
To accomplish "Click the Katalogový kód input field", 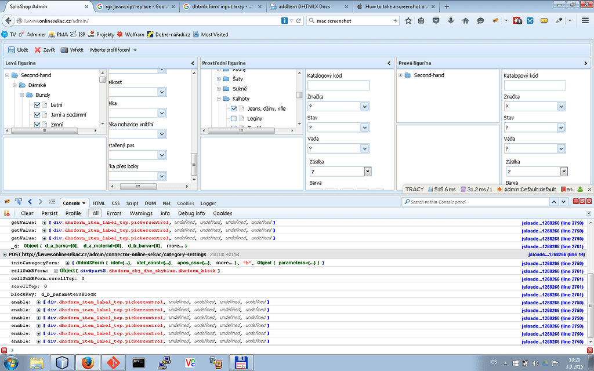I will [x=338, y=85].
